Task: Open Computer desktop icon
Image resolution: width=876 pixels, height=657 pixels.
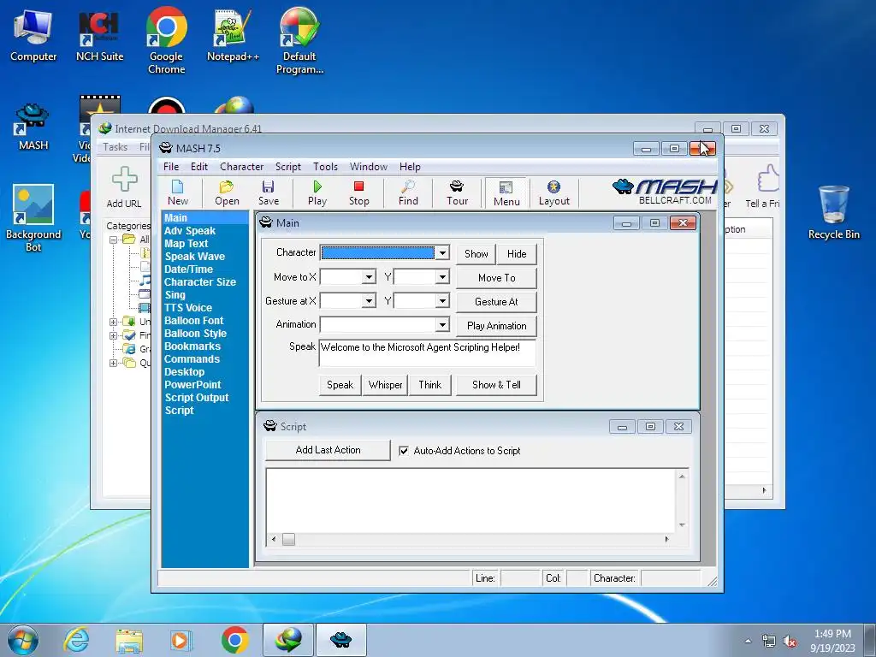Action: [33, 35]
